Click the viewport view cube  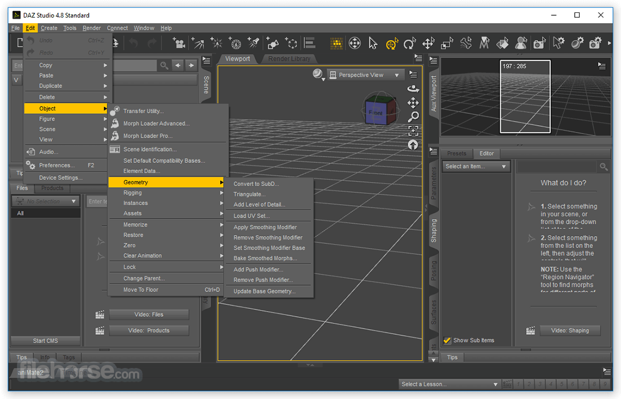379,109
